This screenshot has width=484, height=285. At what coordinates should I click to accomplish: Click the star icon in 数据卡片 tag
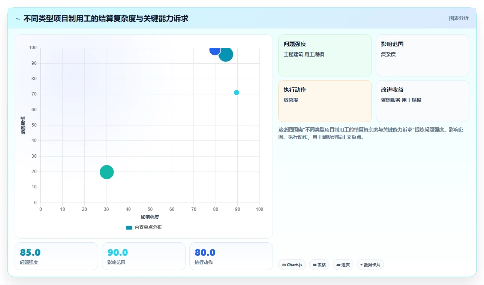point(361,265)
